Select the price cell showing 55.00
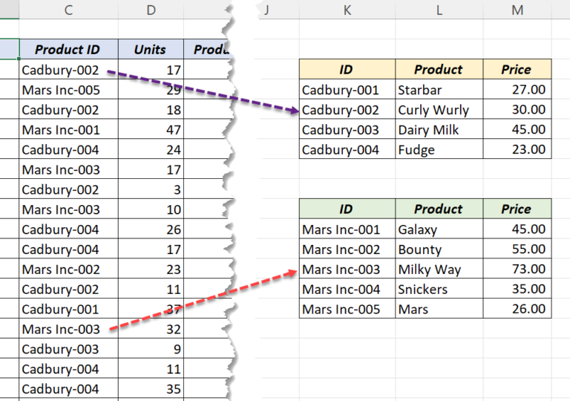Viewport: 570px width, 401px height. [517, 250]
